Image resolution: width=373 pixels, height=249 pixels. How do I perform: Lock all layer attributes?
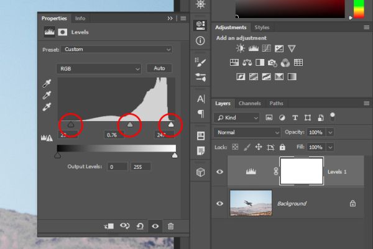coord(282,147)
